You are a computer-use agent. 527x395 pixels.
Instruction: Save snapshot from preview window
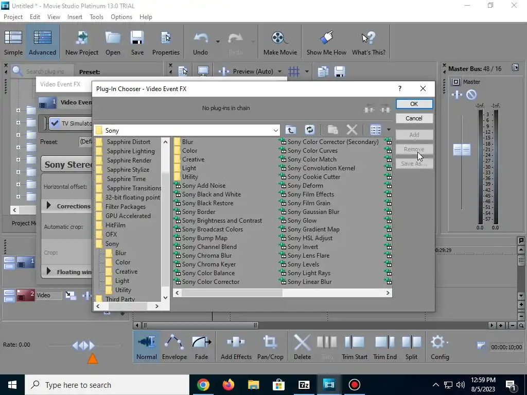point(340,71)
